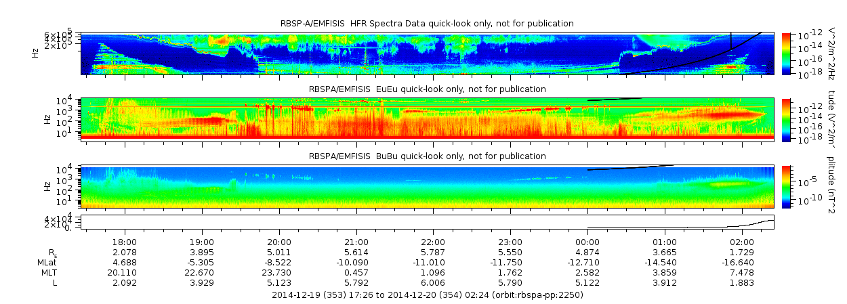
Task: Click the 00:00 time axis label
Action: (x=587, y=242)
